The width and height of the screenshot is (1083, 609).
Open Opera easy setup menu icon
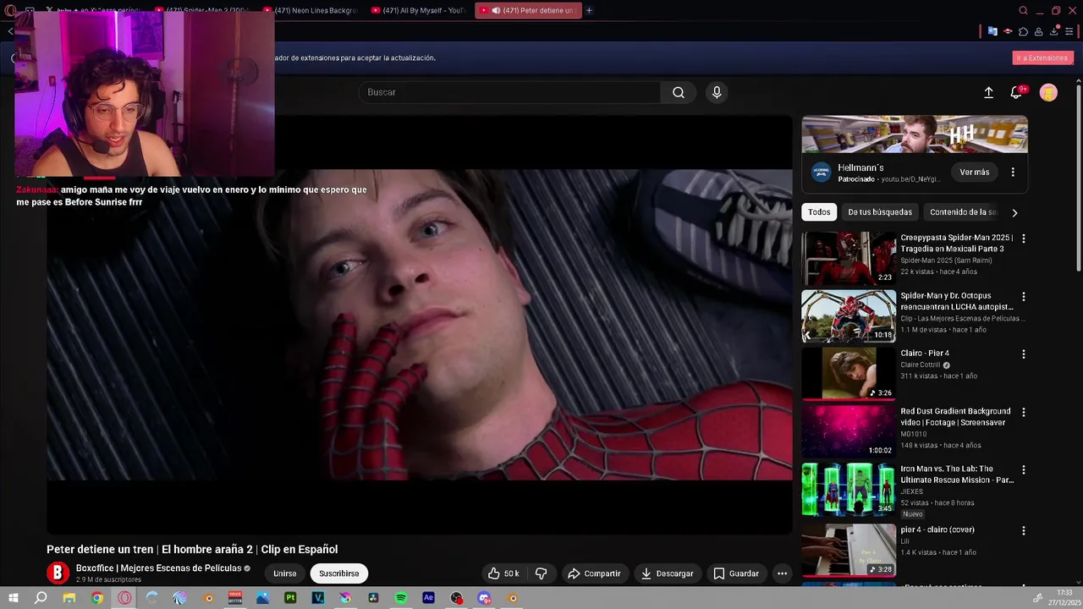[1069, 31]
